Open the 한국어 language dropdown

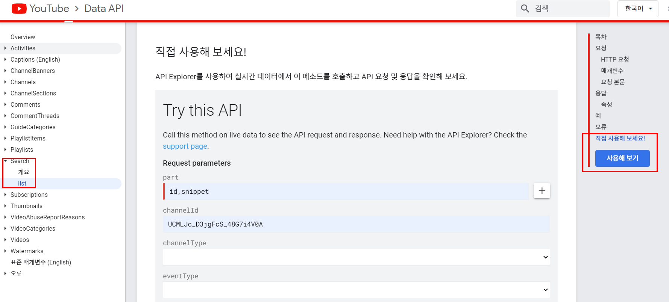click(x=638, y=9)
